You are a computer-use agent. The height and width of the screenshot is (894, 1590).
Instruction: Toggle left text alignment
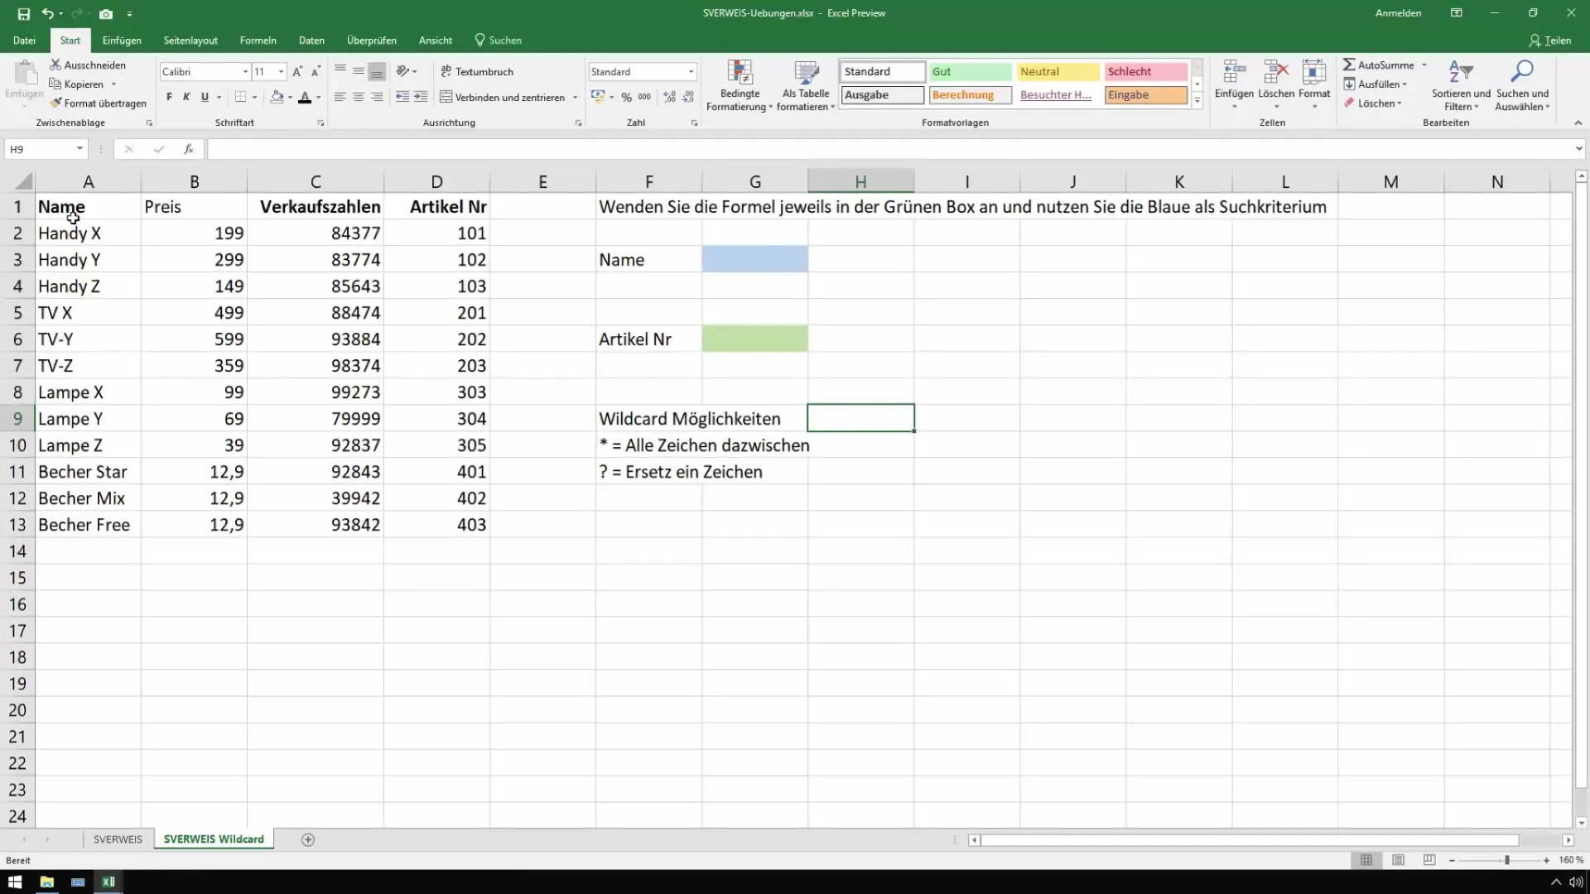340,97
